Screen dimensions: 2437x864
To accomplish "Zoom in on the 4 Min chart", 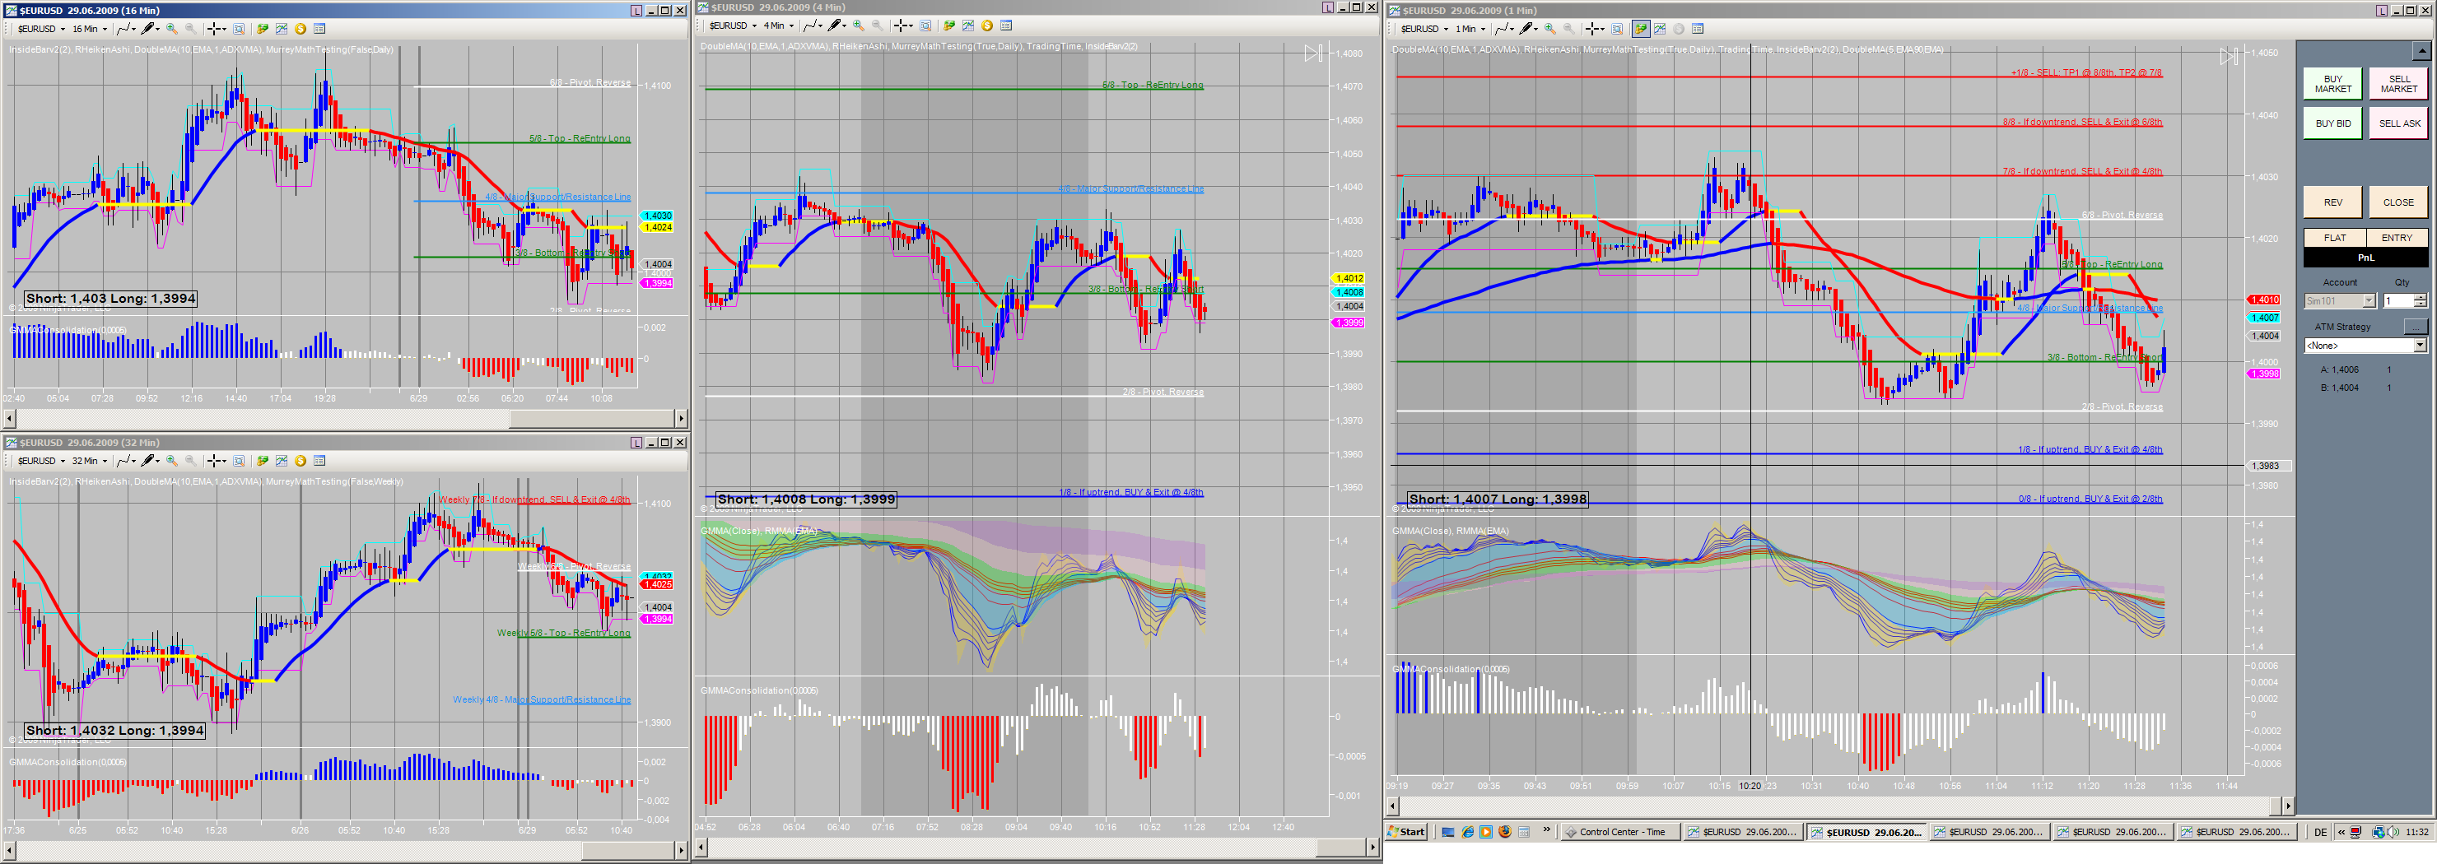I will [x=858, y=26].
